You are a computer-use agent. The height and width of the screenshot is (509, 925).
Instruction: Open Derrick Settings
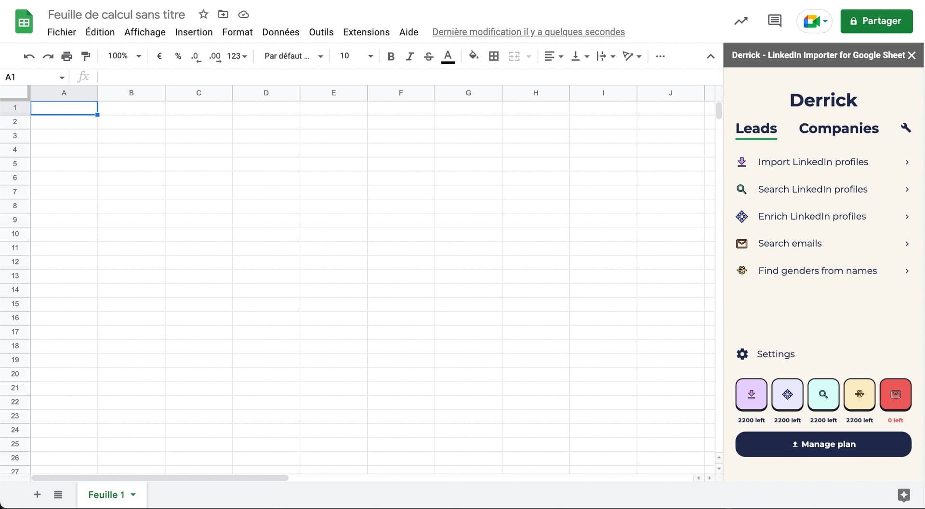click(766, 354)
